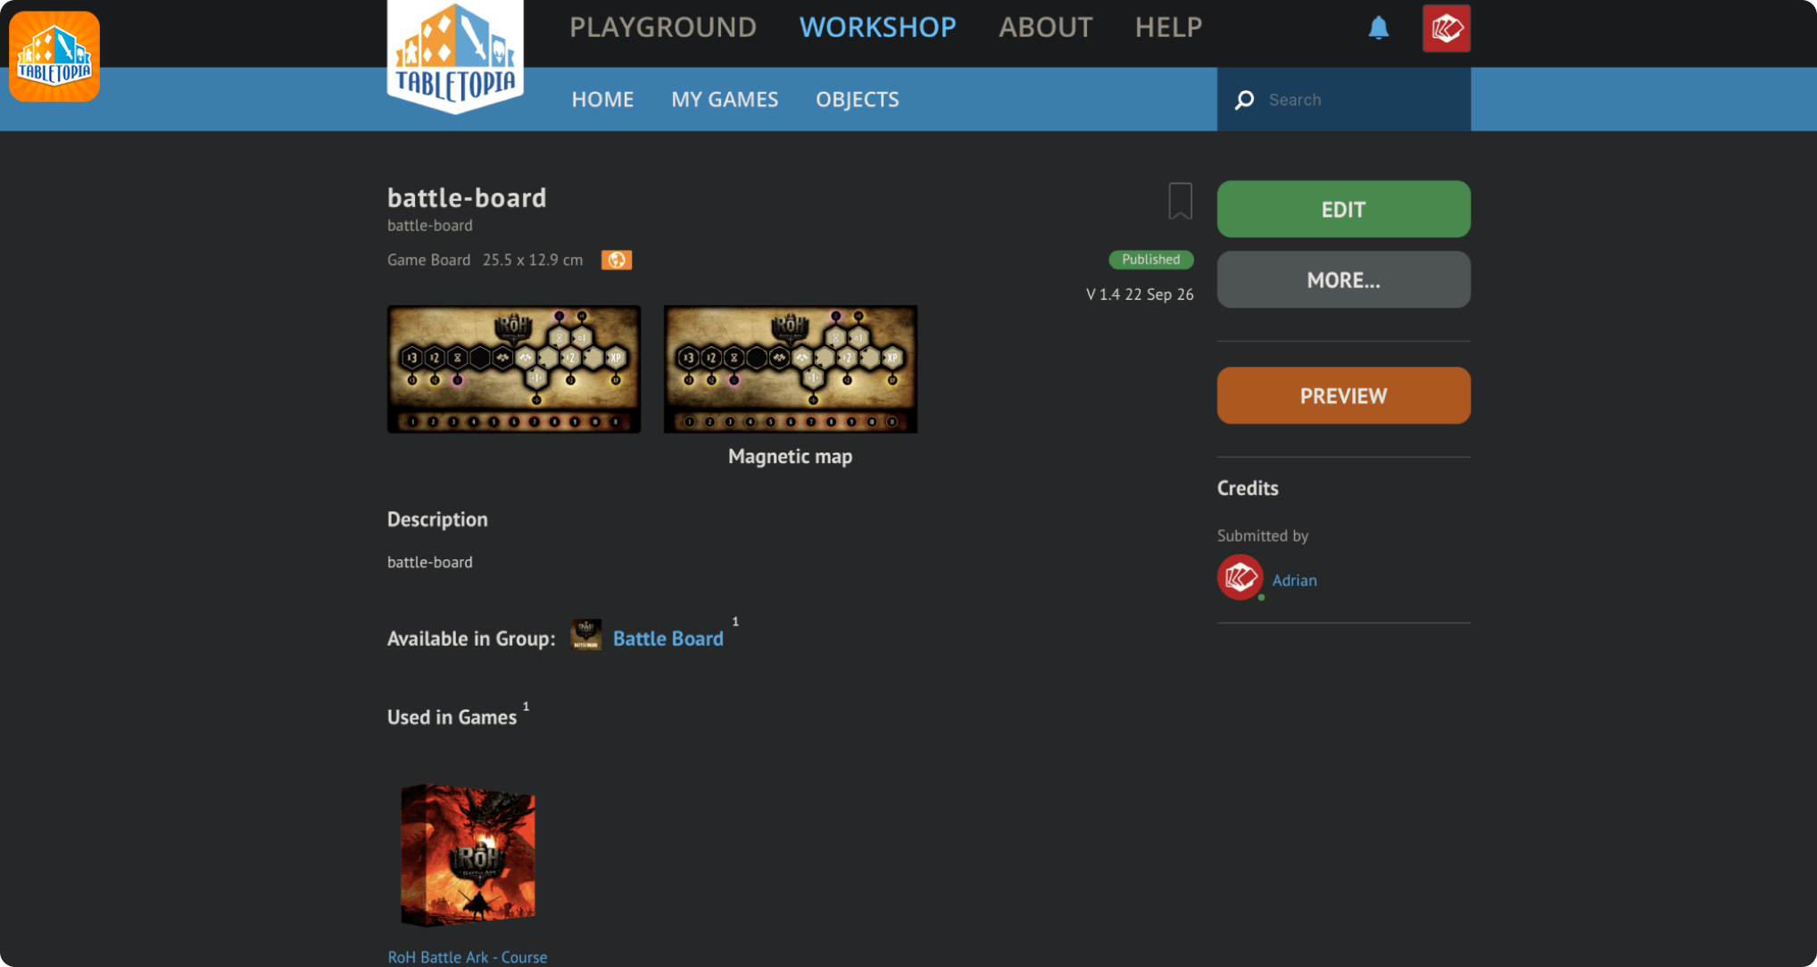Image resolution: width=1817 pixels, height=967 pixels.
Task: Click the Credits heading
Action: [1248, 488]
